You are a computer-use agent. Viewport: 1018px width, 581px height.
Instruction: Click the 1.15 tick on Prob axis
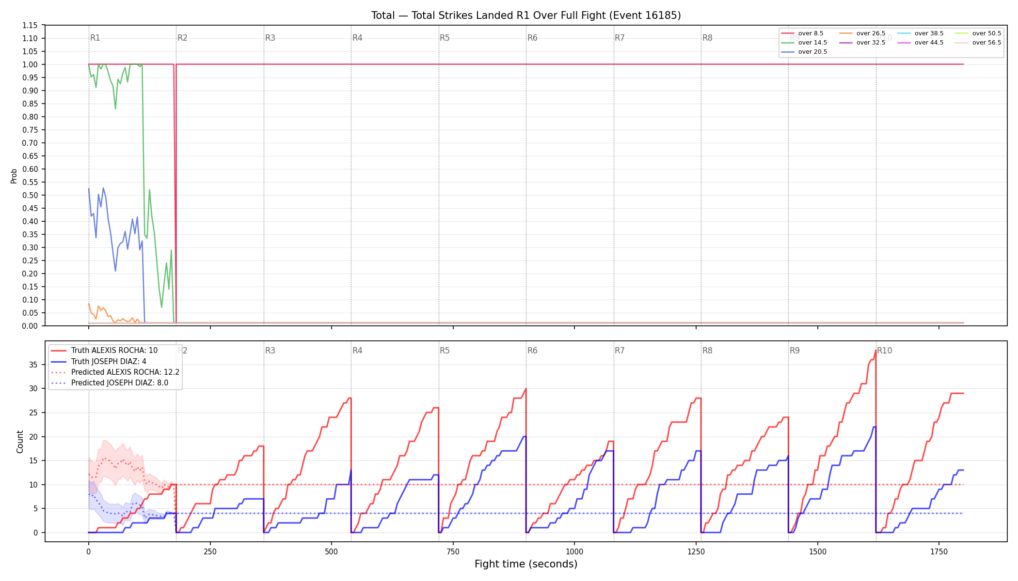pyautogui.click(x=30, y=25)
